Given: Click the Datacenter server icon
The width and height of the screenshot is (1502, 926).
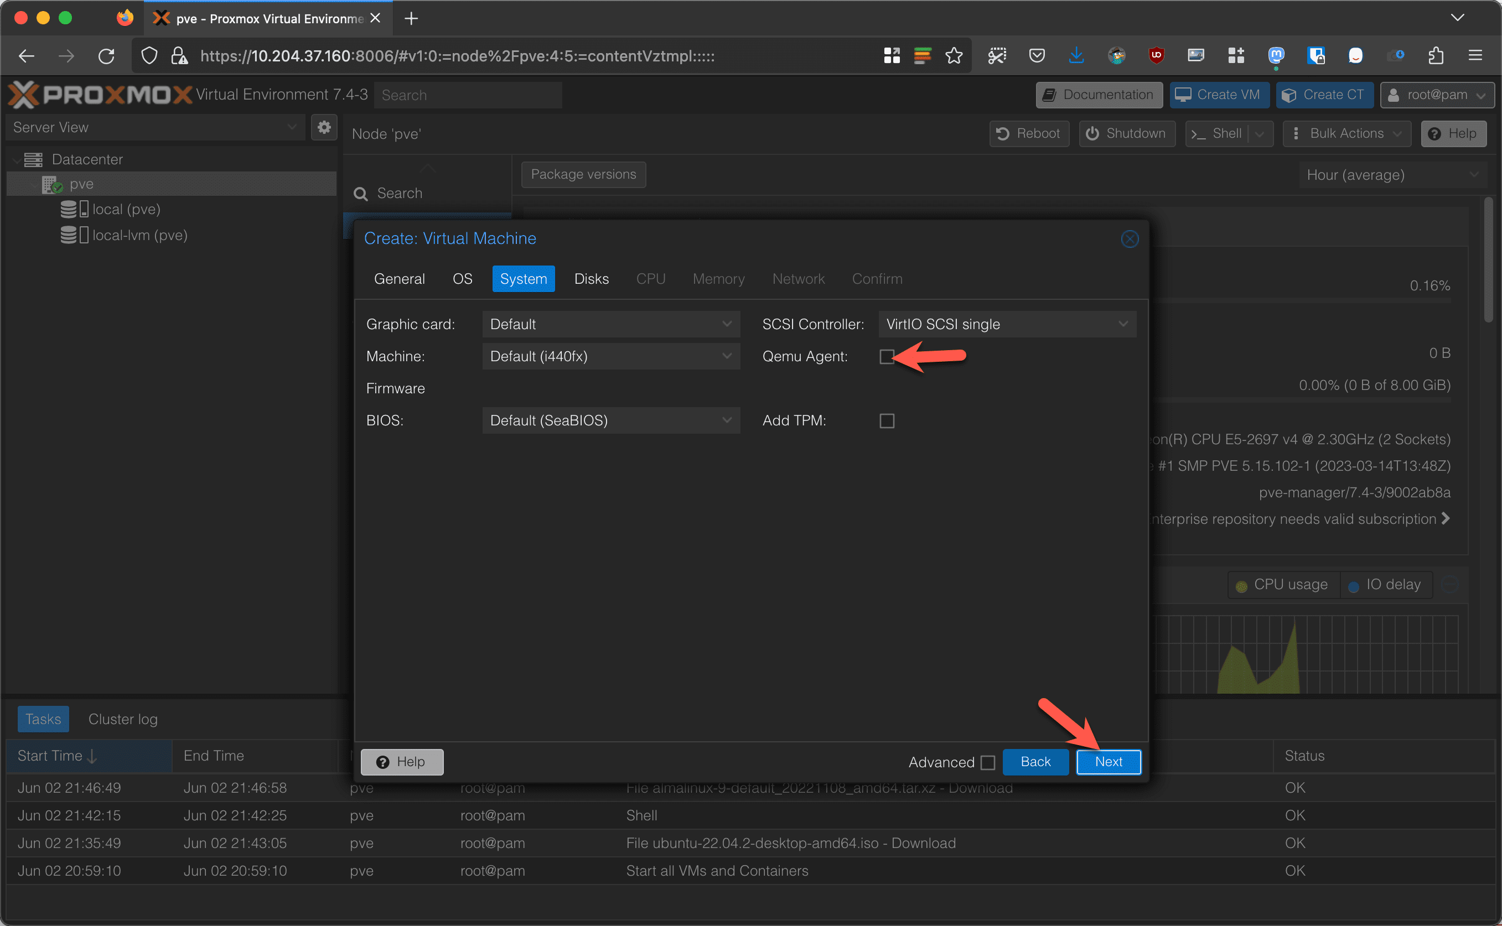Looking at the screenshot, I should pos(33,159).
